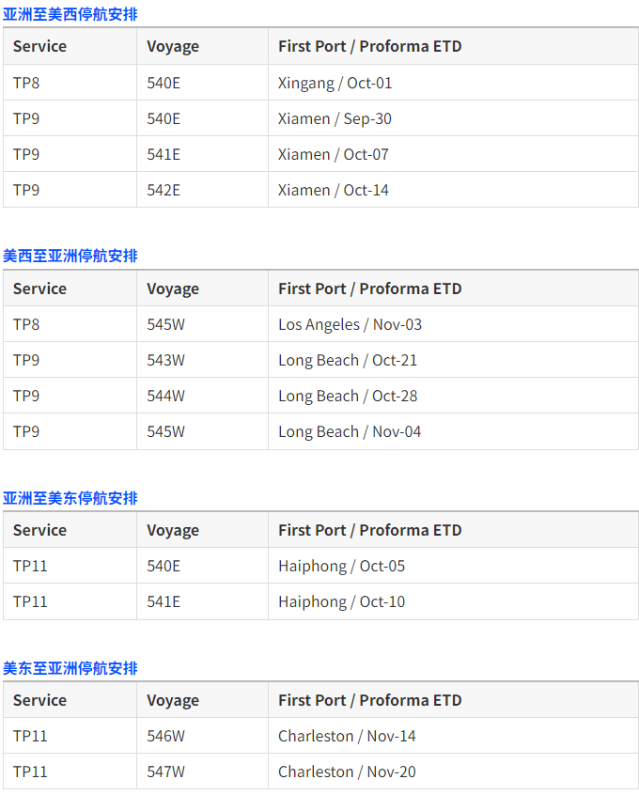Image resolution: width=639 pixels, height=795 pixels.
Task: Select the Long Beach / Oct-21 cell
Action: (x=348, y=360)
